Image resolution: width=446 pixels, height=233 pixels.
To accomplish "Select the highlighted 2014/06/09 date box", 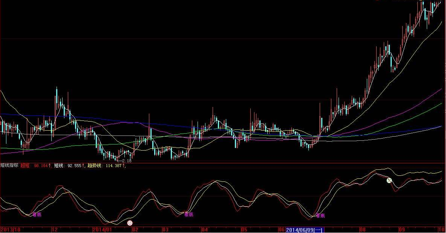I will pyautogui.click(x=305, y=230).
